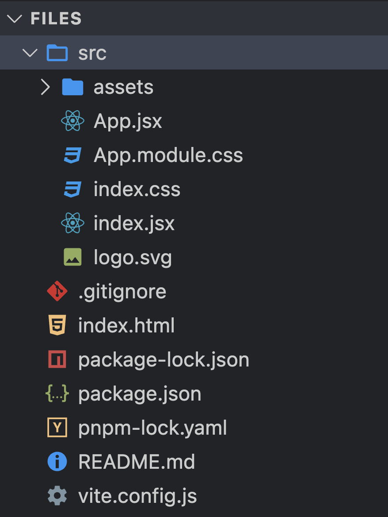
Task: Open vite.config.js
Action: 138,496
